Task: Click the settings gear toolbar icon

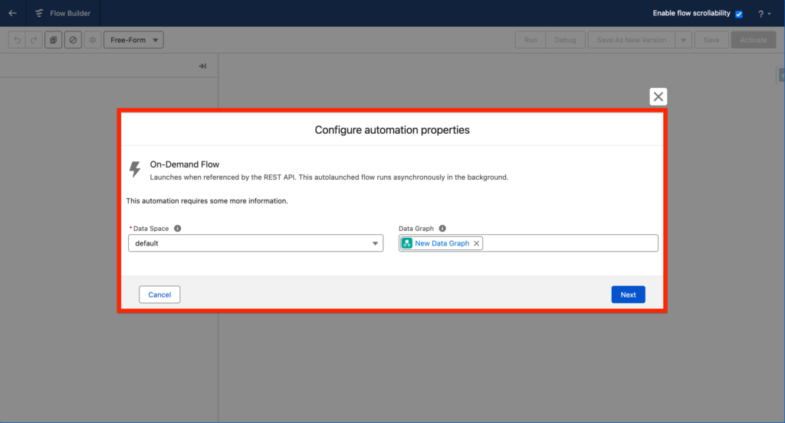Action: (x=93, y=40)
